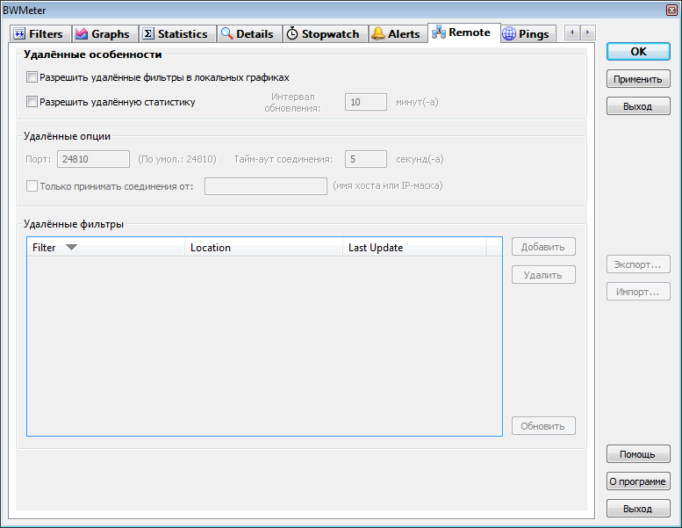Click the Импорт… button
The image size is (682, 528).
(x=638, y=292)
